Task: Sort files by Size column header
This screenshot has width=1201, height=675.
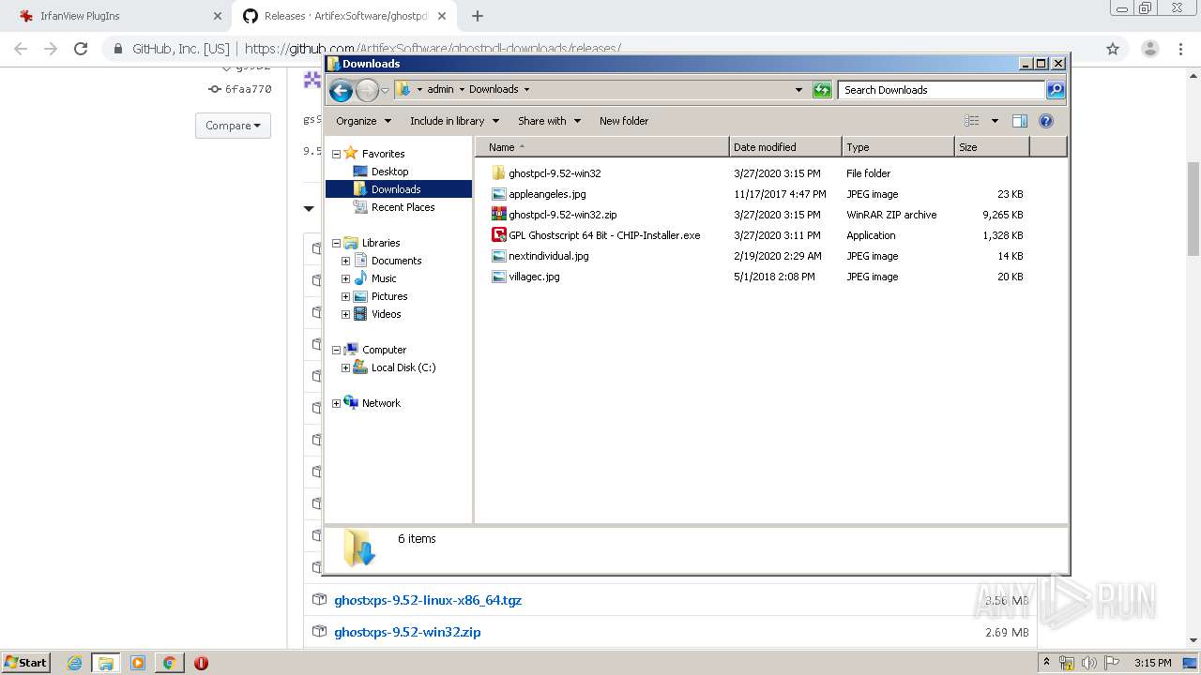Action: 992,147
